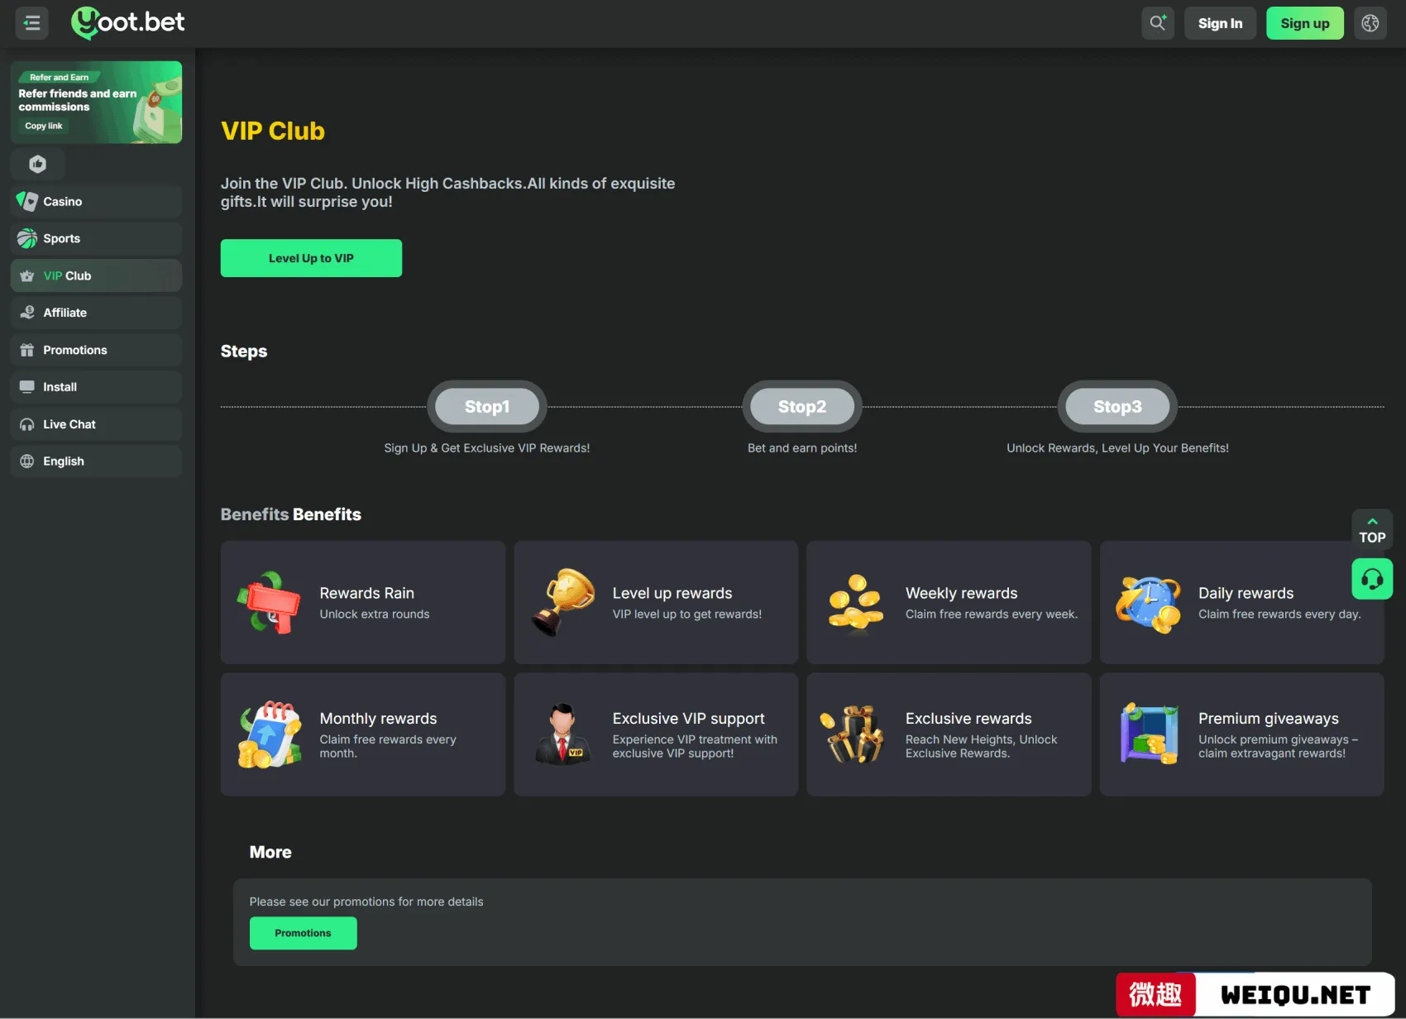Open the Promotions sidebar menu item
The height and width of the screenshot is (1019, 1406).
click(x=96, y=350)
